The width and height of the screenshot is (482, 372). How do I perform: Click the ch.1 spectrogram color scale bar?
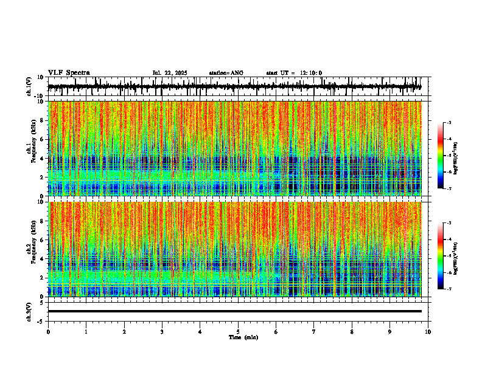440,156
